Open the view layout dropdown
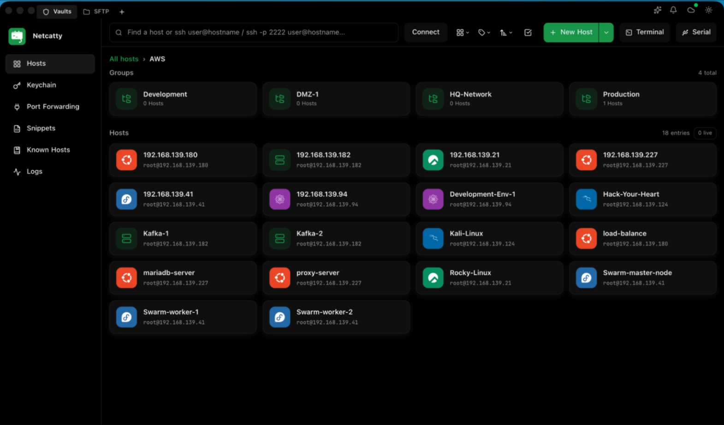Screen dimensions: 724x425 tap(463, 33)
